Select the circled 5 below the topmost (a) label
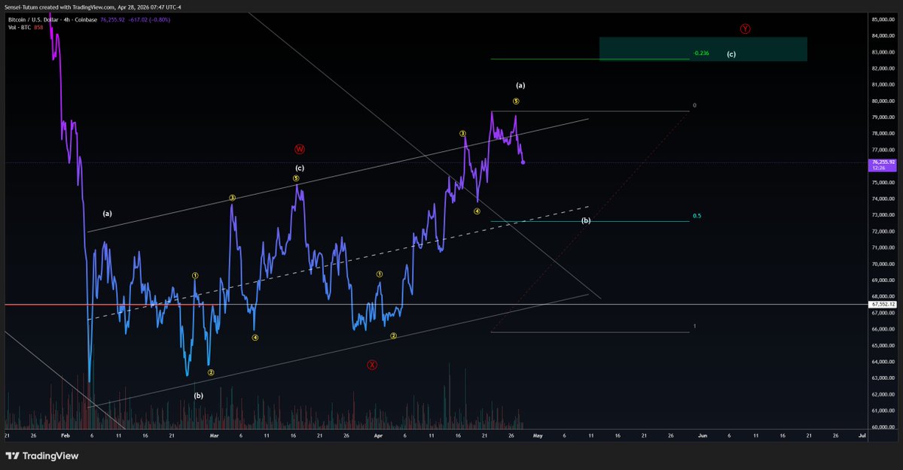Image resolution: width=903 pixels, height=470 pixels. point(516,102)
